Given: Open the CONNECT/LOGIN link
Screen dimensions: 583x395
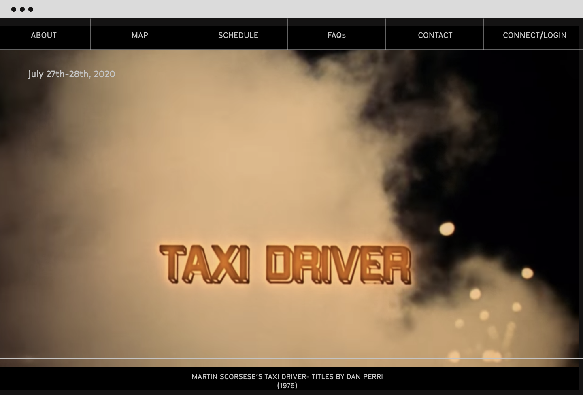Looking at the screenshot, I should point(534,35).
